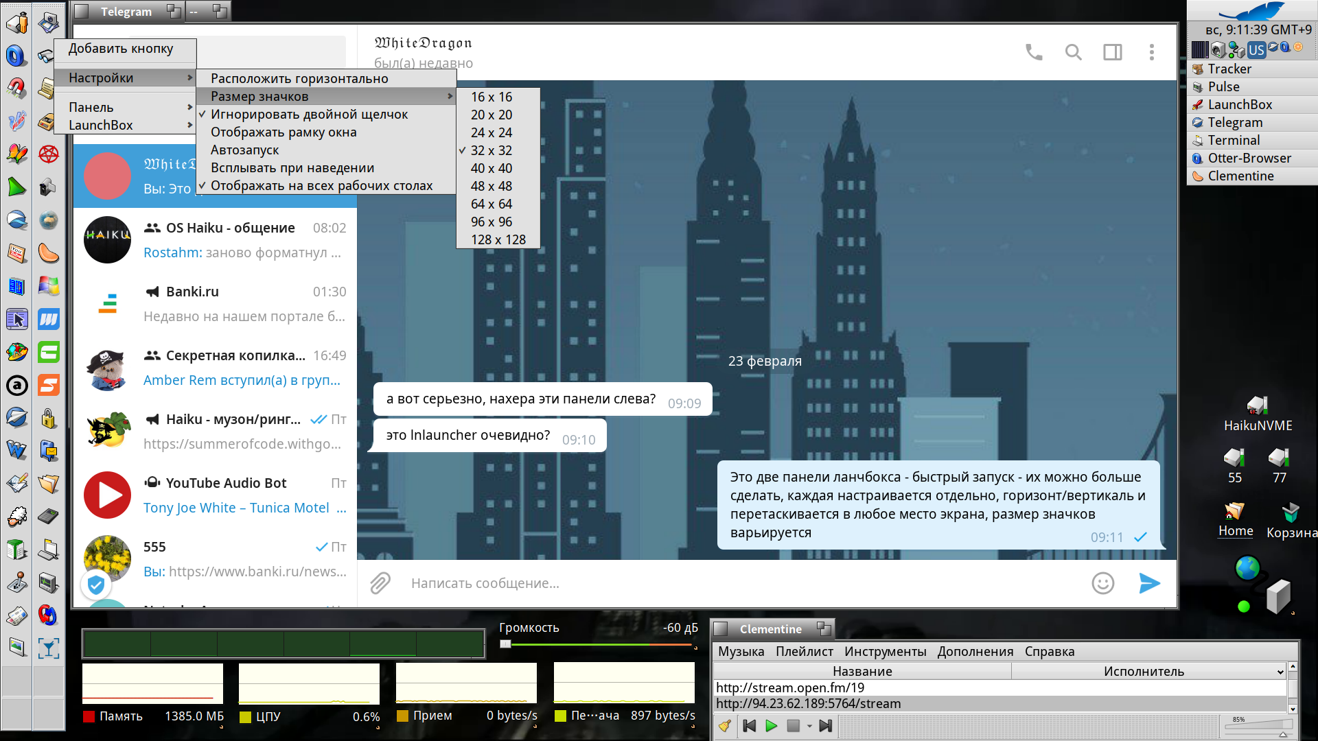
Task: Skip to the previous track in Clementine
Action: [750, 726]
